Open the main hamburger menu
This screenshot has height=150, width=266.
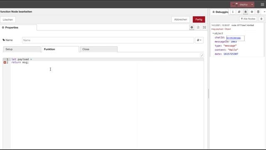click(x=262, y=5)
